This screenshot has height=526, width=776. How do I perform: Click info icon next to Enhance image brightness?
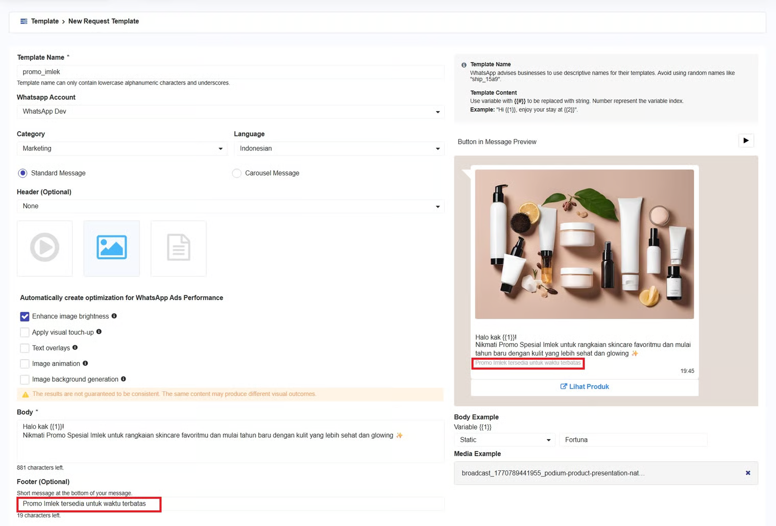pyautogui.click(x=114, y=316)
